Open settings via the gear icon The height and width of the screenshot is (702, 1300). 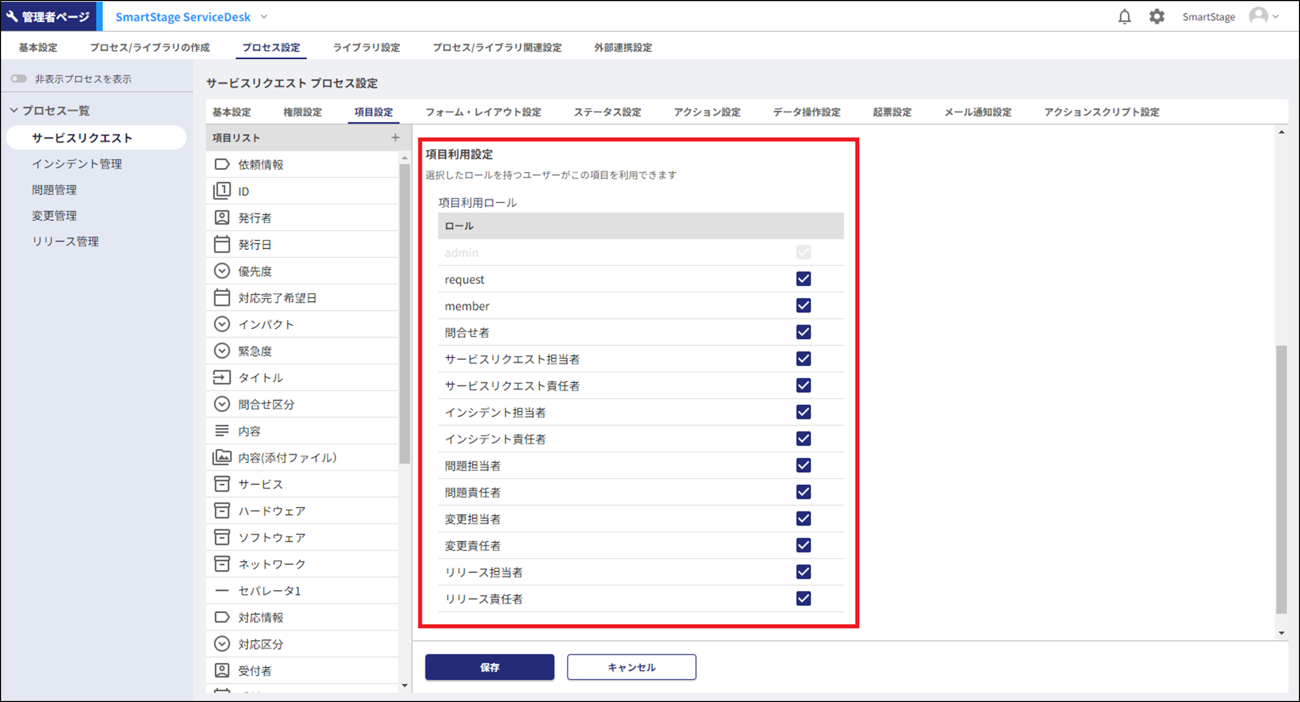tap(1156, 17)
